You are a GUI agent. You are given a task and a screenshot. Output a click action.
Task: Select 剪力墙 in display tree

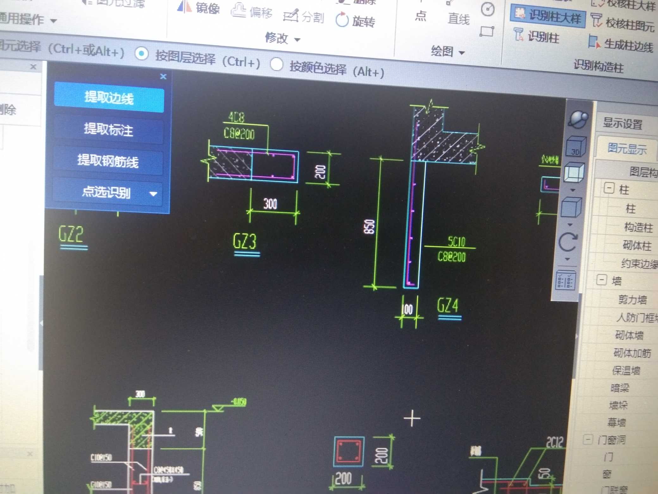632,300
